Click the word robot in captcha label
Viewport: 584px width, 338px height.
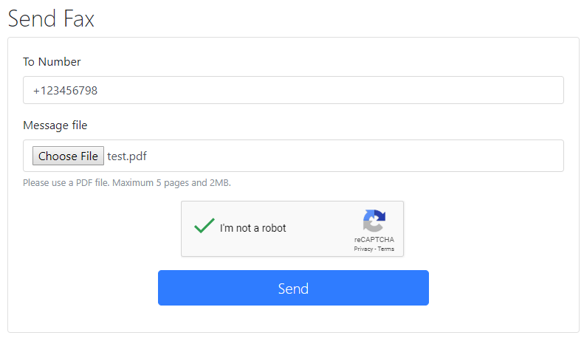274,228
